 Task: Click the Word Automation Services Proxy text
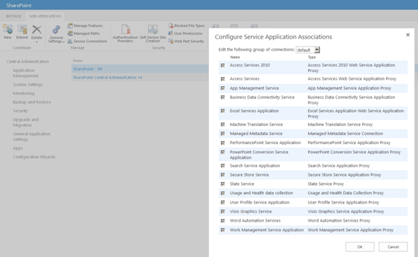click(x=339, y=221)
